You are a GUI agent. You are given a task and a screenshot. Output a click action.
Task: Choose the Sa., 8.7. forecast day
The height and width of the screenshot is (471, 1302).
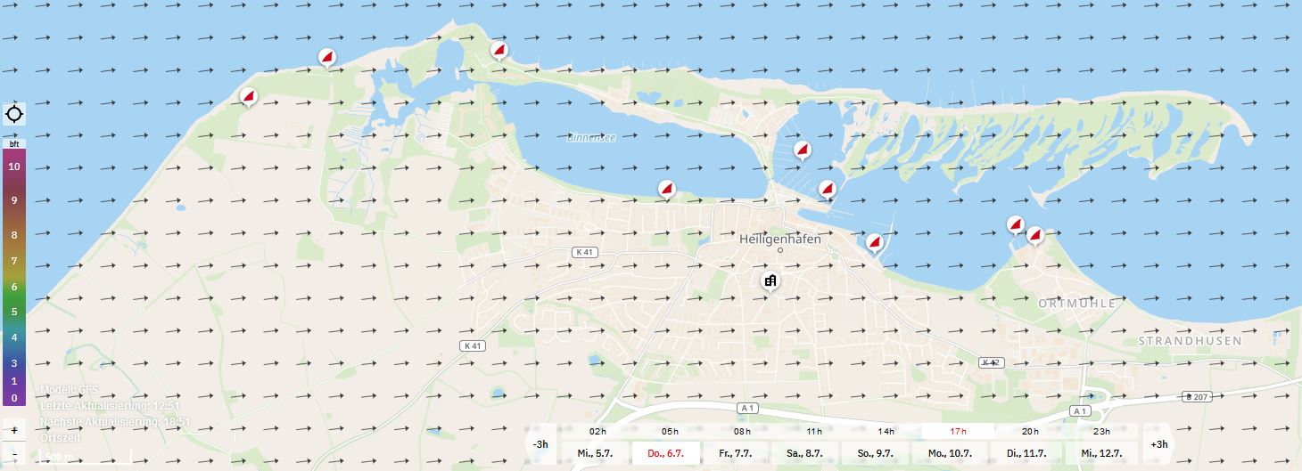pos(809,453)
